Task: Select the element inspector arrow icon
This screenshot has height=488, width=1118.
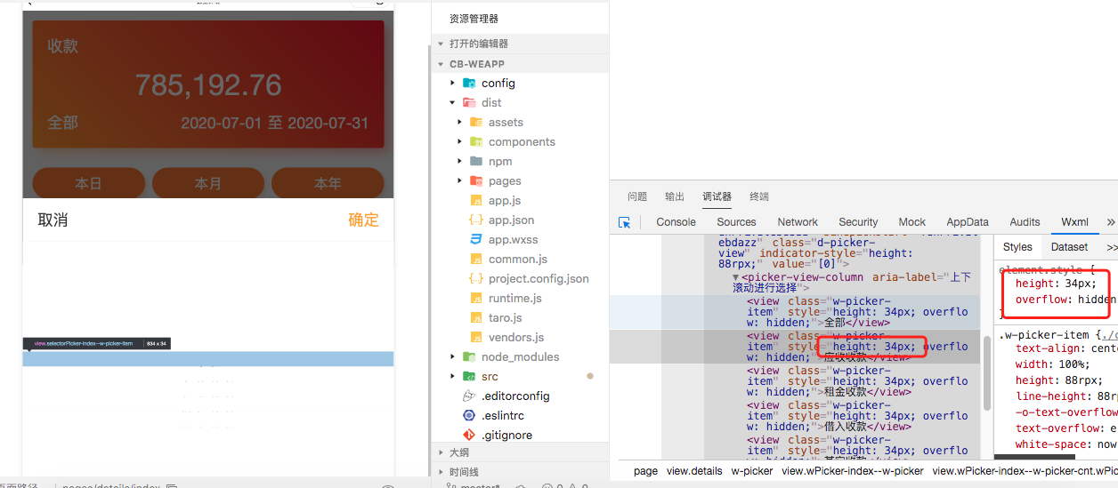Action: coord(625,222)
